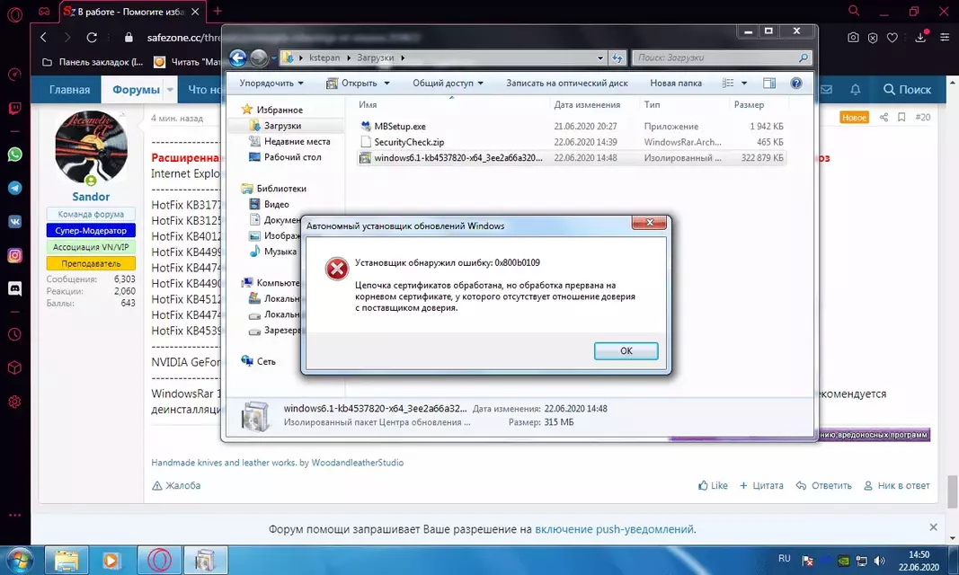
Task: Open Opera sidebar settings gear
Action: pyautogui.click(x=14, y=402)
